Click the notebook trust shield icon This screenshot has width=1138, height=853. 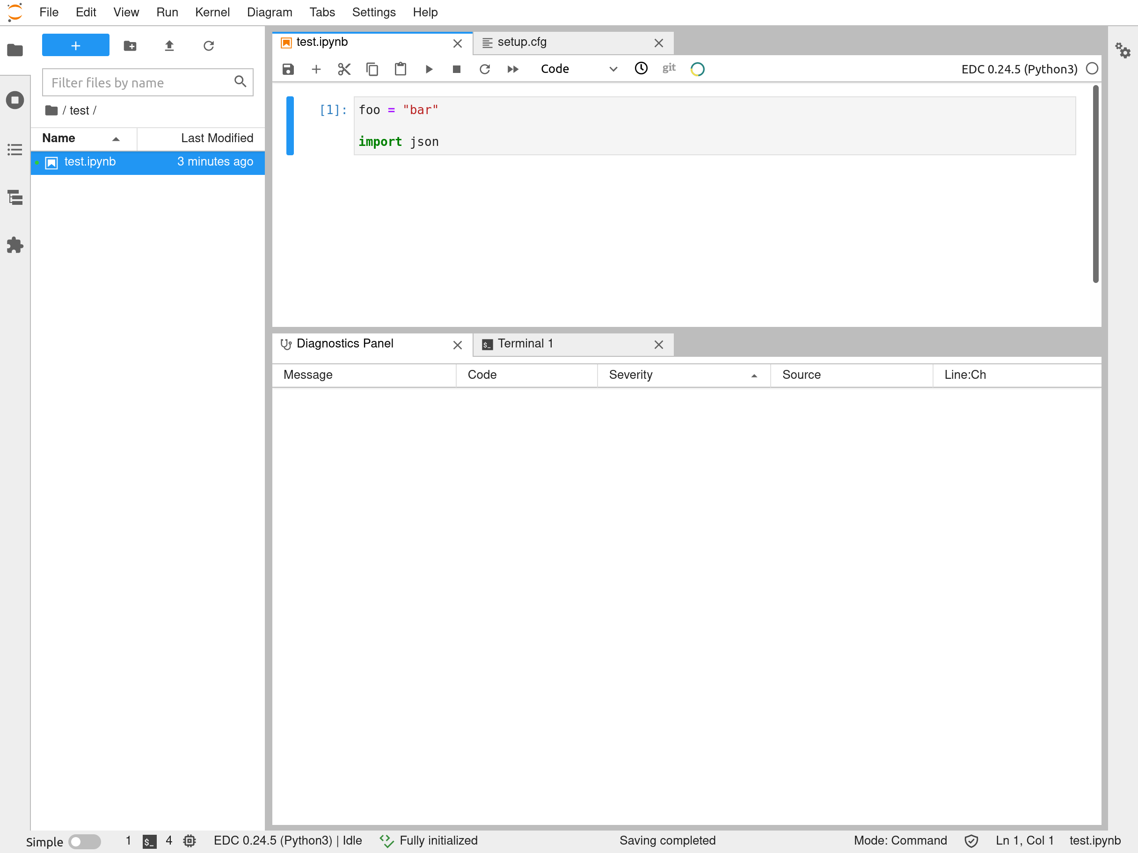click(x=971, y=841)
